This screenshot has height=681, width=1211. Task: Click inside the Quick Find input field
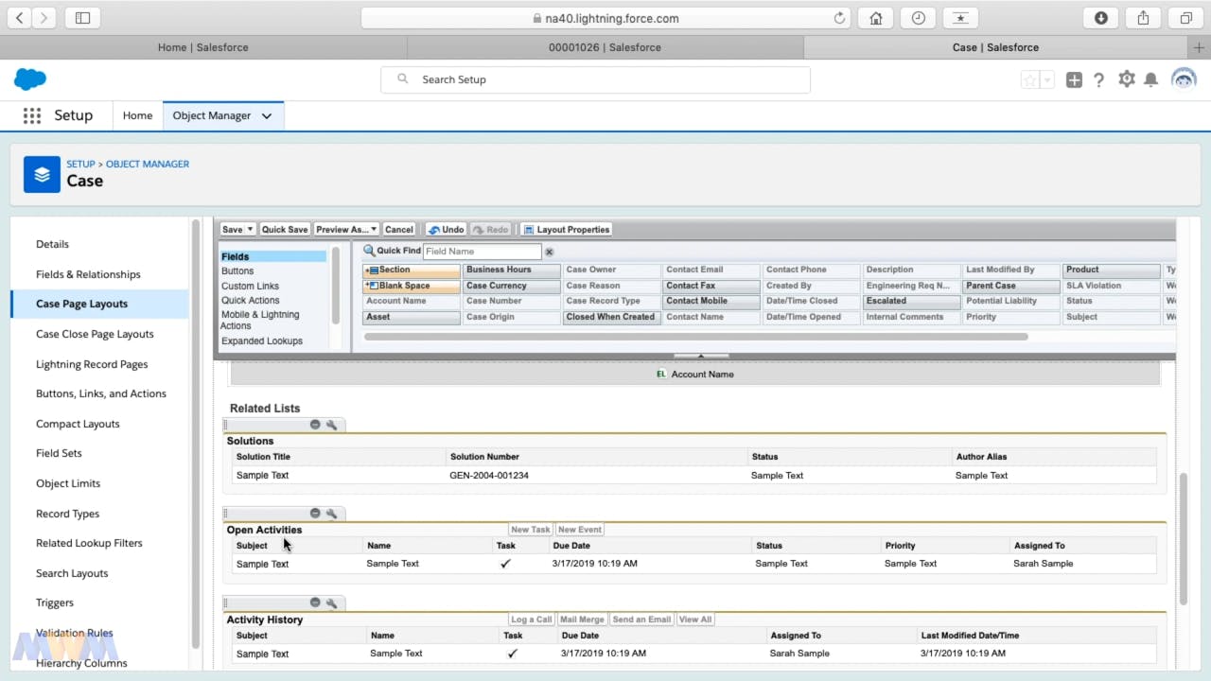click(483, 251)
